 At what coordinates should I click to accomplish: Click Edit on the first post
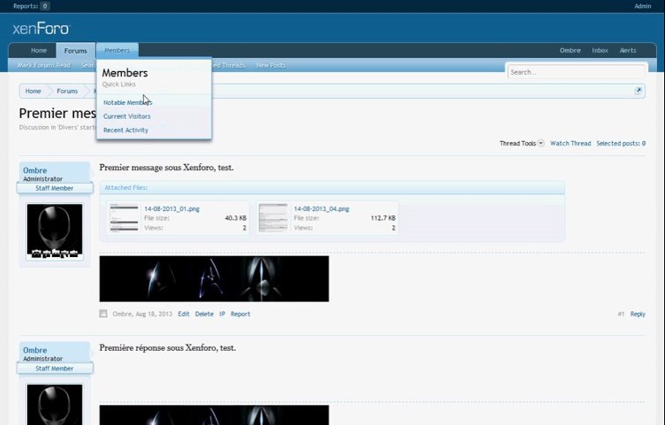(184, 314)
